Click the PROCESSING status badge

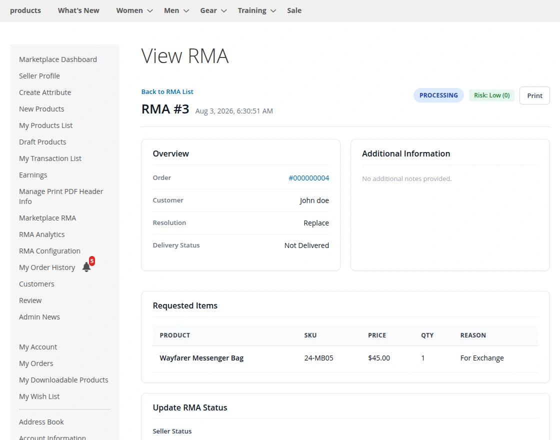[x=438, y=95]
